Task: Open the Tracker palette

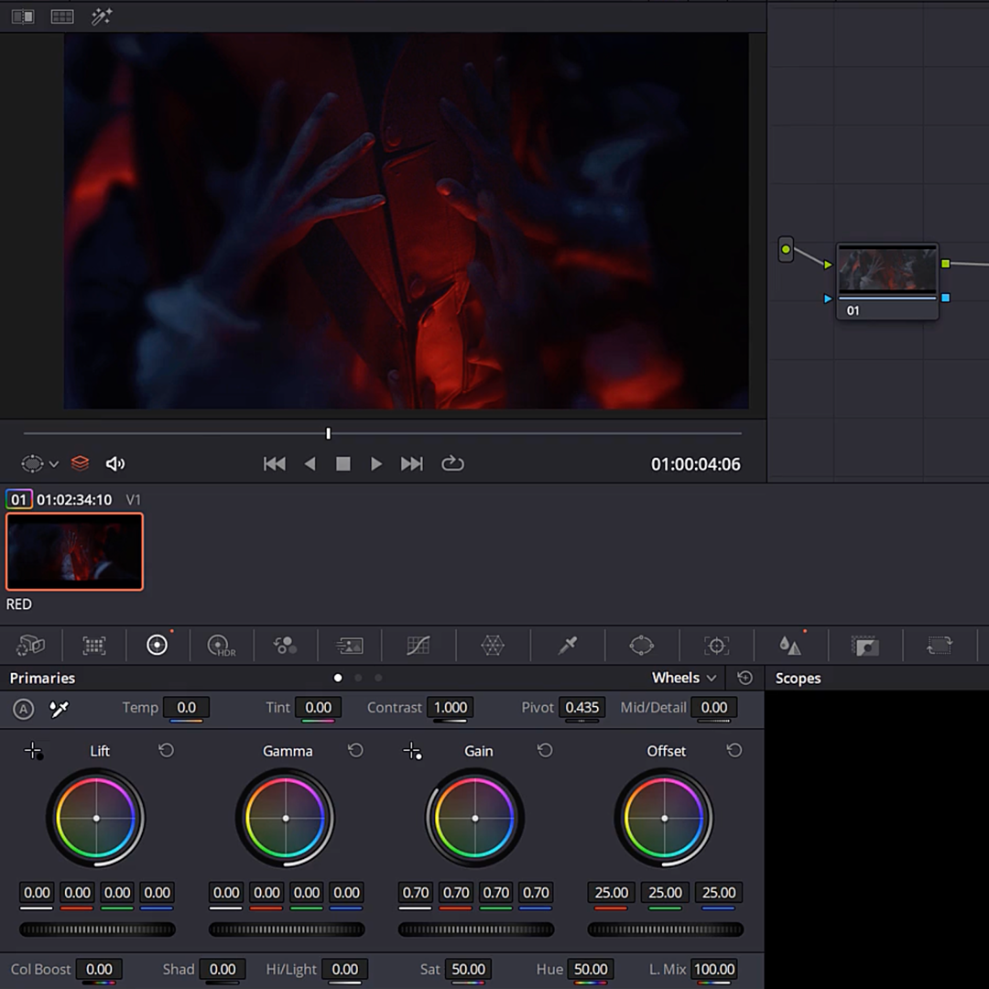Action: 715,646
